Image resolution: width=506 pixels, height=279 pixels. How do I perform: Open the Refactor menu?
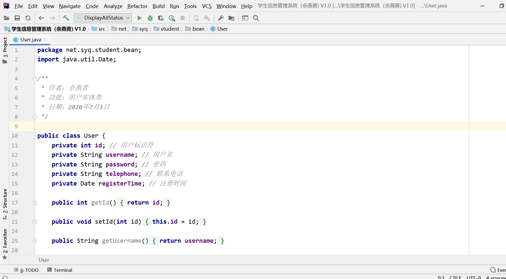pyautogui.click(x=137, y=6)
